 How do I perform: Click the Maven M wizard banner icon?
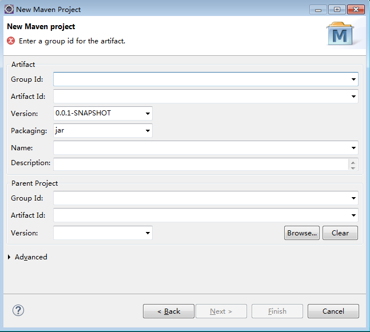[x=340, y=34]
